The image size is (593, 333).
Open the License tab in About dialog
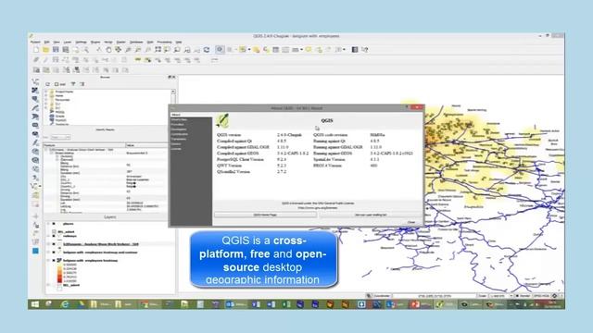pyautogui.click(x=176, y=149)
